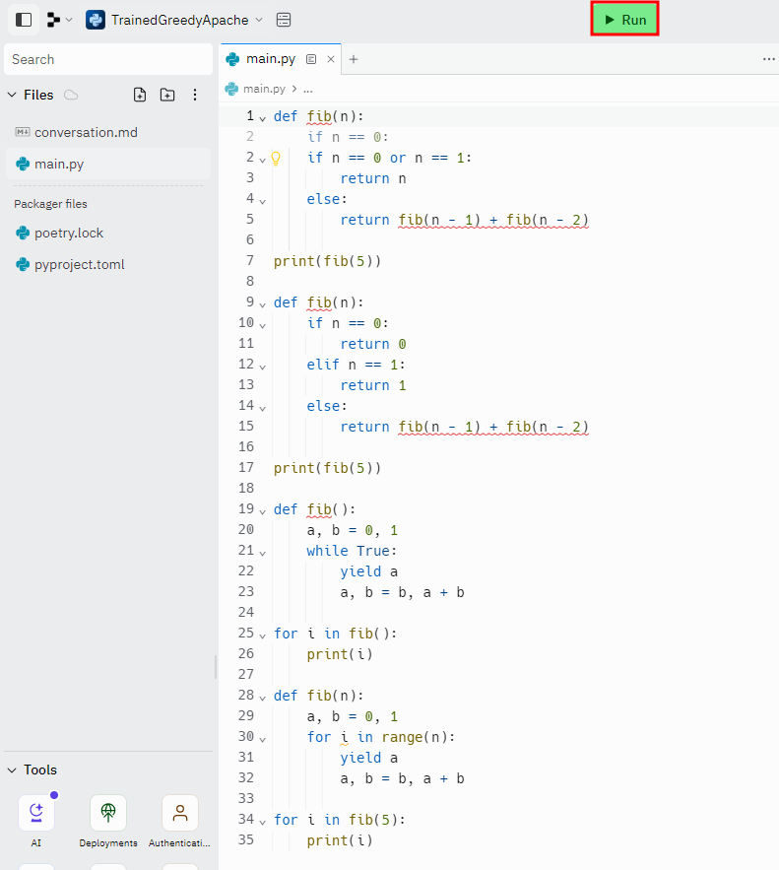The height and width of the screenshot is (870, 779).
Task: Open the AI tool
Action: 36,813
